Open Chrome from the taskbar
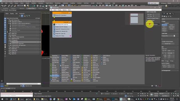The image size is (180, 101). click(58, 99)
